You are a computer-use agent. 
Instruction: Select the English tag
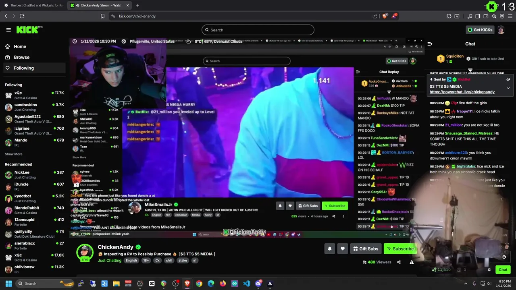[131, 261]
